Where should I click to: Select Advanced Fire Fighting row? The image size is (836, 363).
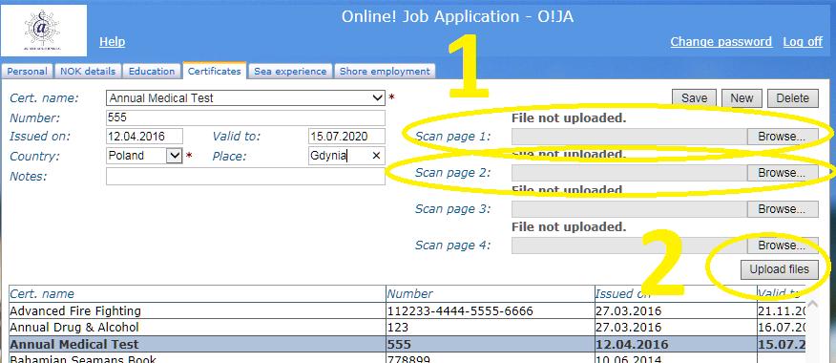tap(407, 310)
